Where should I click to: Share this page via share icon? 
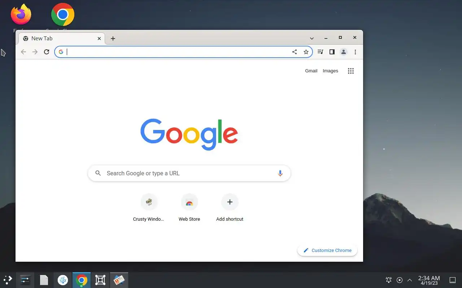(x=295, y=52)
